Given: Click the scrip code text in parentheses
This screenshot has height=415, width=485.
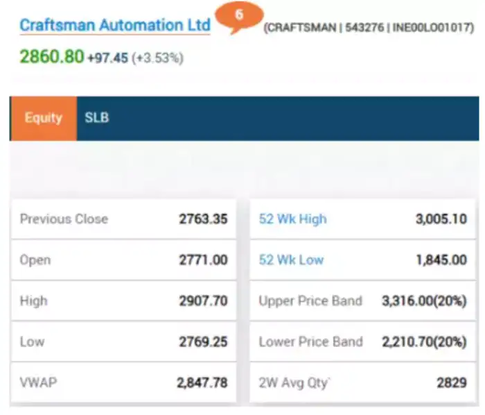Looking at the screenshot, I should point(368,28).
